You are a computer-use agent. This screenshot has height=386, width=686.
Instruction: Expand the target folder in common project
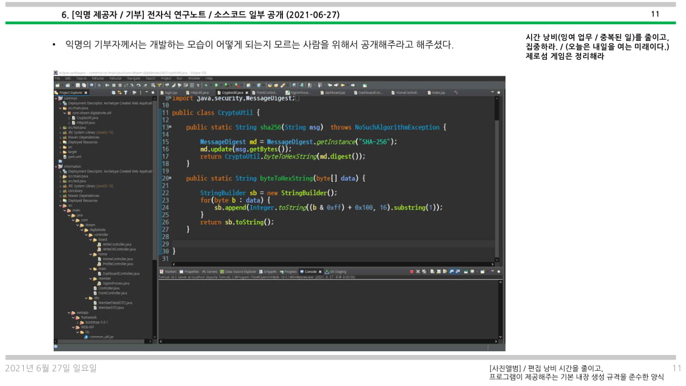pos(60,152)
